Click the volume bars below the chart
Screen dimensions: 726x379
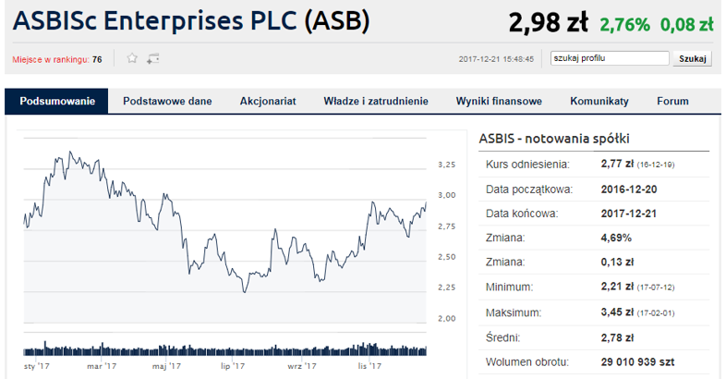[x=225, y=349]
